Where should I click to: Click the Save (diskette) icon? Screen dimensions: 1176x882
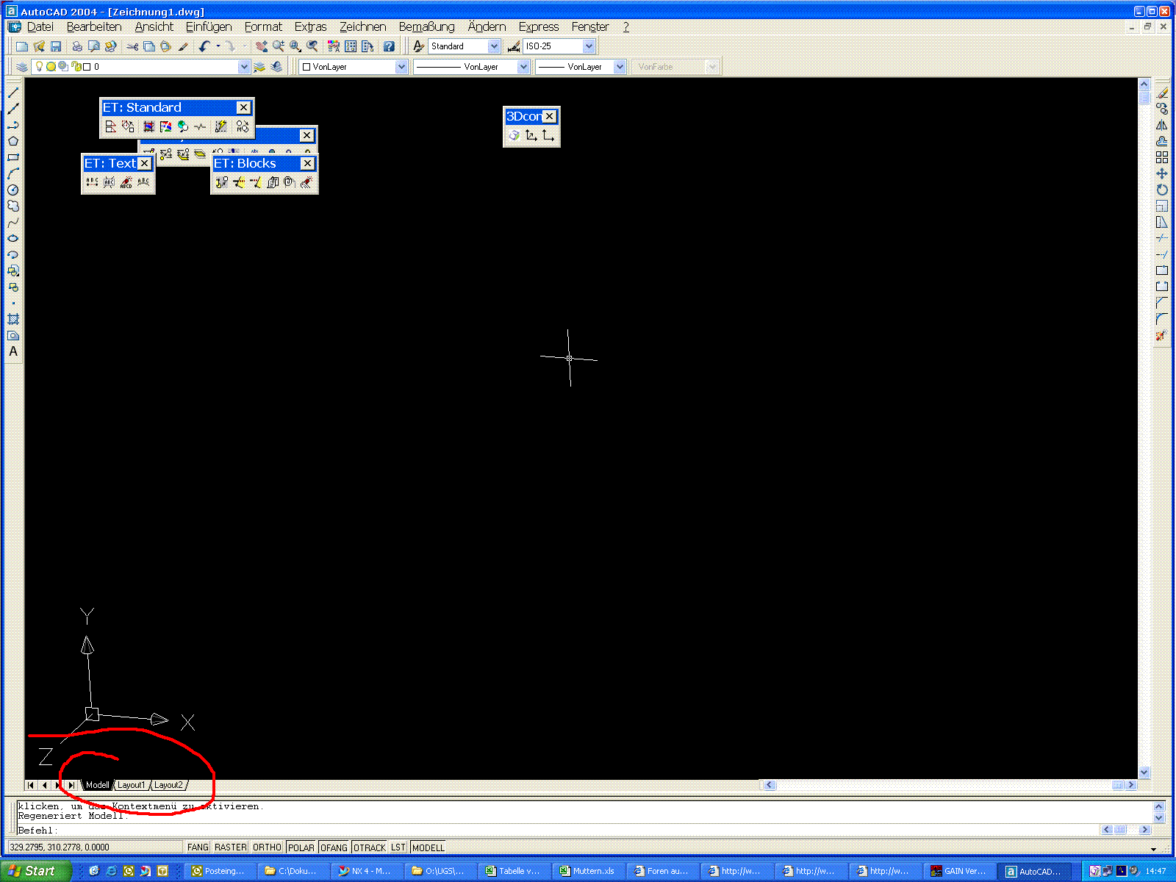56,46
